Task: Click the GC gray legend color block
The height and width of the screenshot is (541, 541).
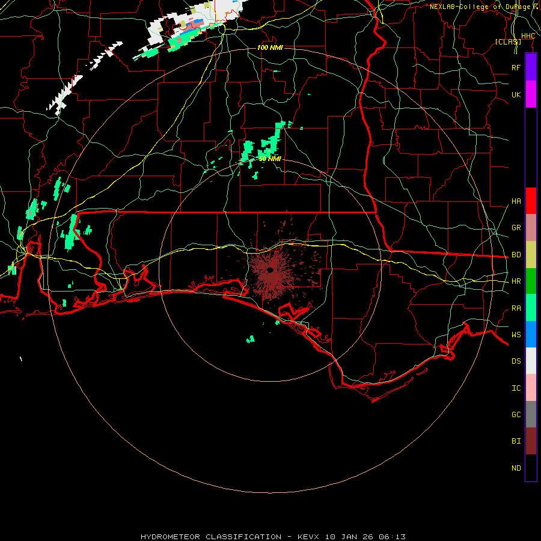Action: [531, 414]
